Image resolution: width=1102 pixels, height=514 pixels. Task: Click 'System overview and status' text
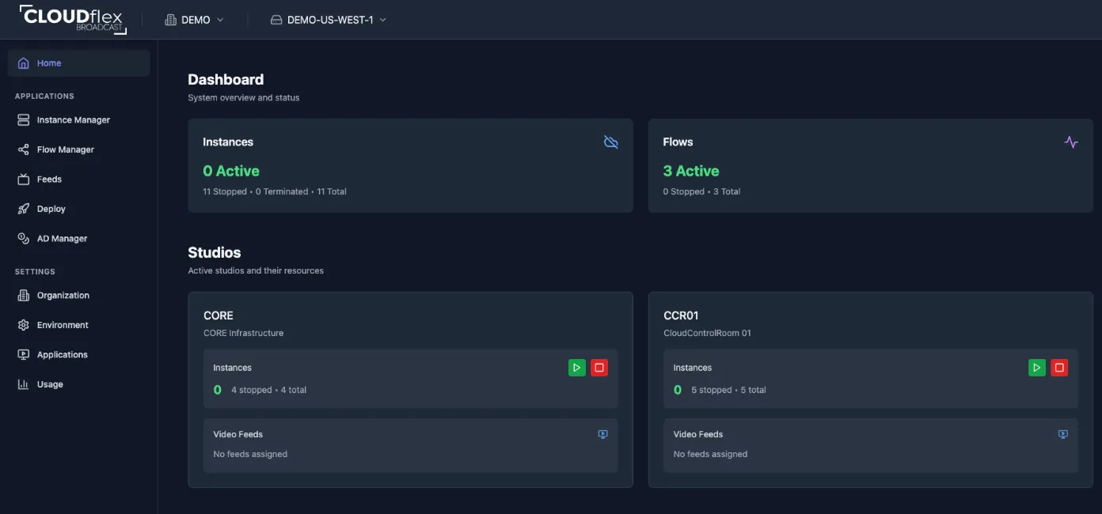244,98
